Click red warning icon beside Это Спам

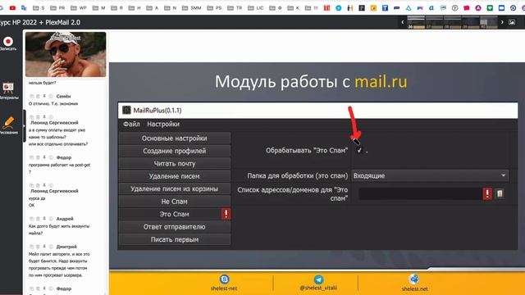[226, 214]
